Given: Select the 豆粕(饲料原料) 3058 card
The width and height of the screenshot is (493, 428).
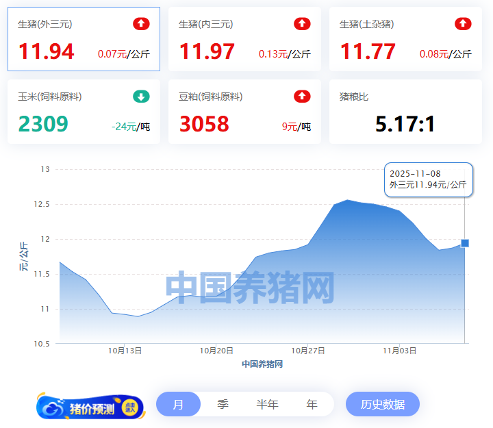Looking at the screenshot, I should [244, 112].
